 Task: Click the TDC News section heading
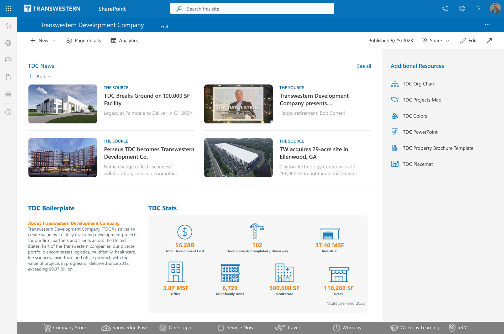tap(41, 66)
